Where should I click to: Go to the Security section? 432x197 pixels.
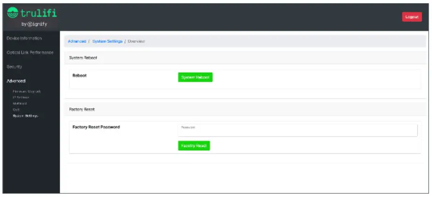[x=14, y=67]
